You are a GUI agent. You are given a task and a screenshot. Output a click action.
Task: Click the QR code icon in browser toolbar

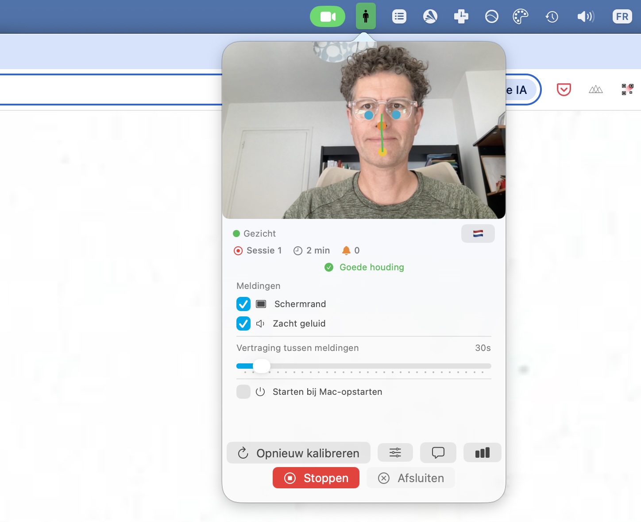pyautogui.click(x=627, y=90)
